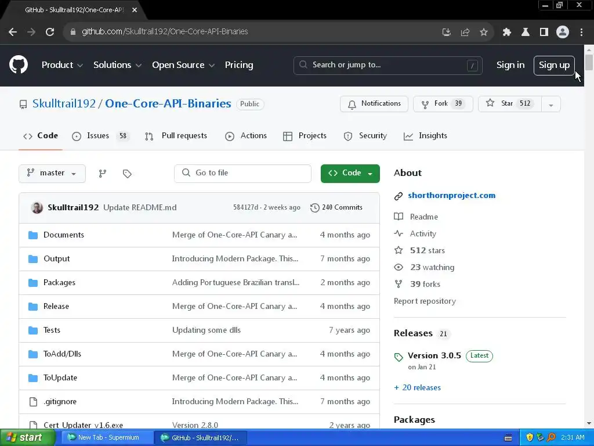Switch to the Issues tab

pyautogui.click(x=100, y=136)
